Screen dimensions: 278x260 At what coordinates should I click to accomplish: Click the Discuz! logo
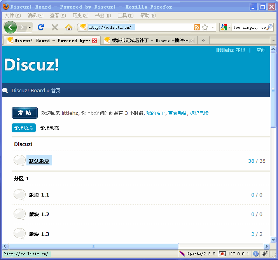[31, 65]
